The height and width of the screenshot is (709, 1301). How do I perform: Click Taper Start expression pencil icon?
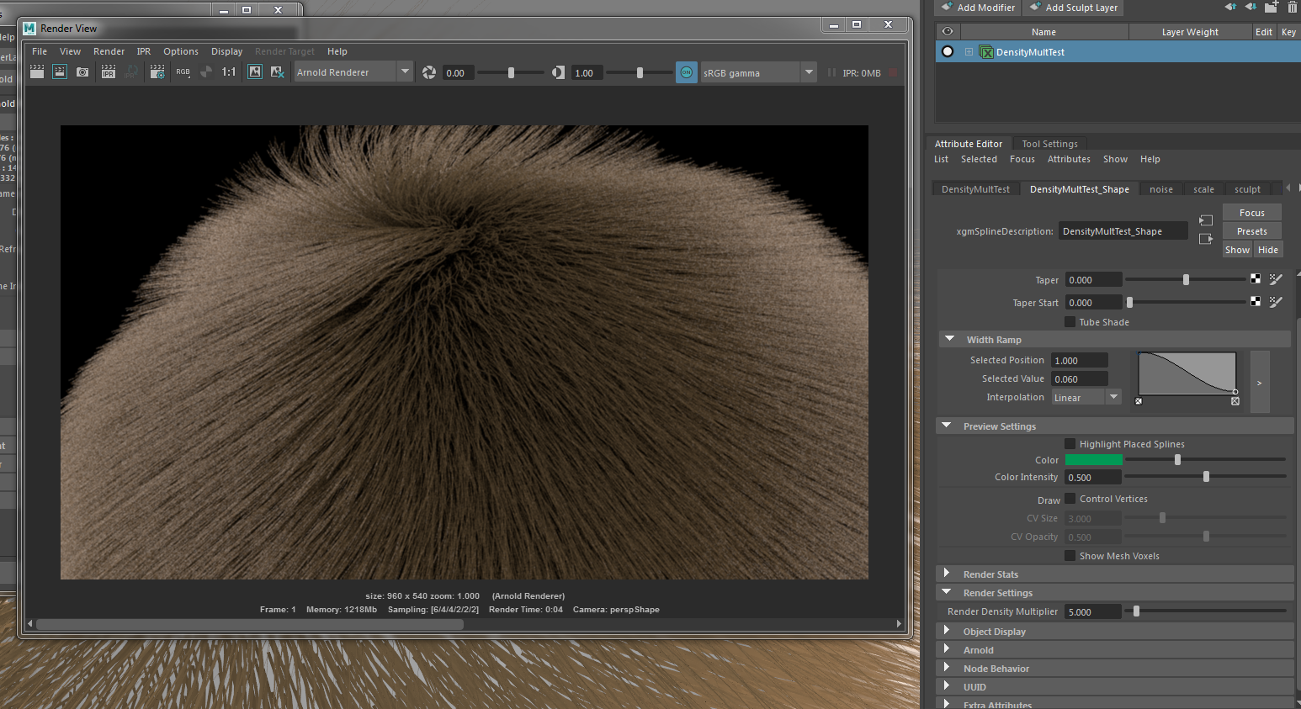(1276, 301)
